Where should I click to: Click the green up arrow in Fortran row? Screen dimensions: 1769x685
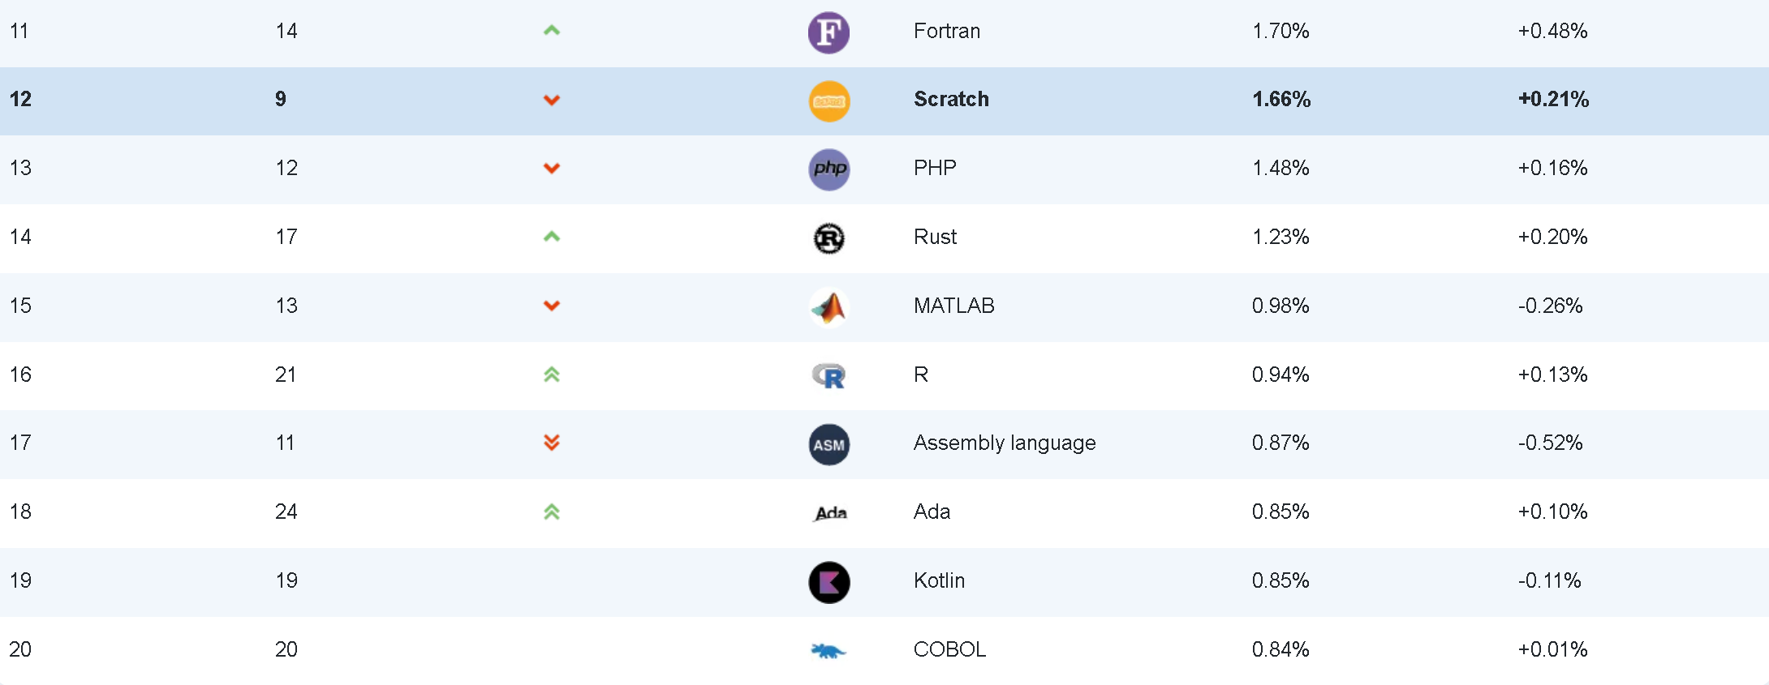[552, 31]
